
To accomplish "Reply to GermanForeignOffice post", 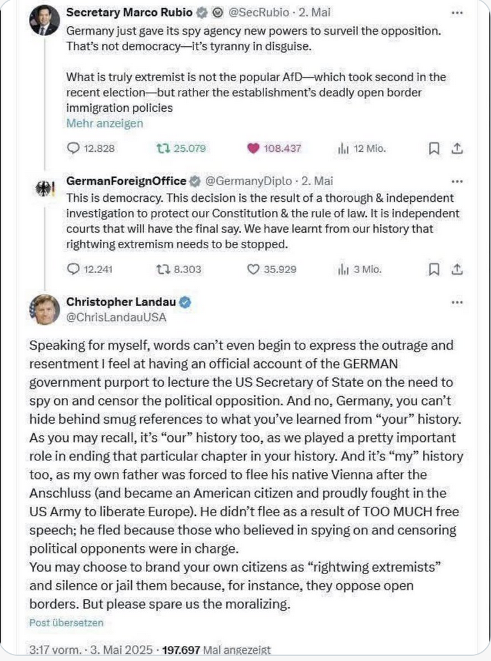I will [73, 269].
